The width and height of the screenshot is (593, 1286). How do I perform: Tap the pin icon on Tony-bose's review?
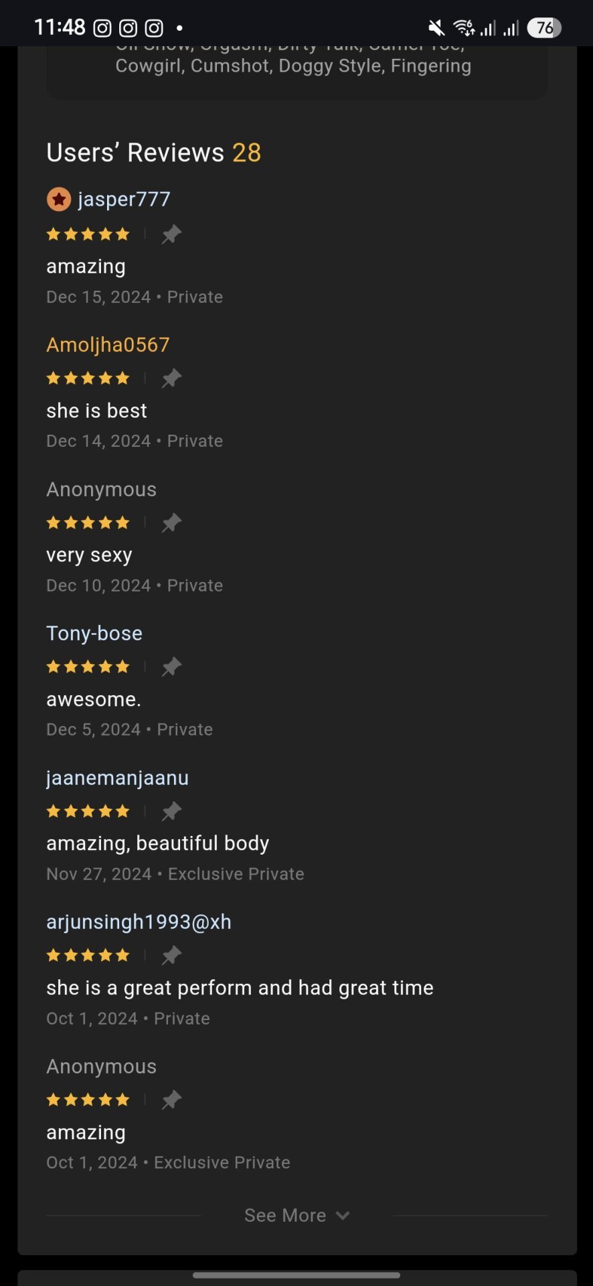click(171, 667)
